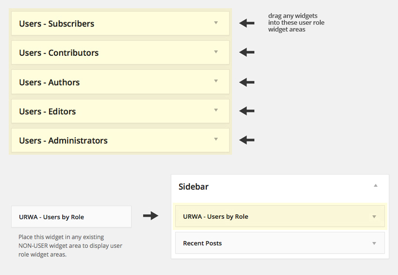Click the Recent Posts widget title
This screenshot has width=398, height=275.
[x=202, y=243]
